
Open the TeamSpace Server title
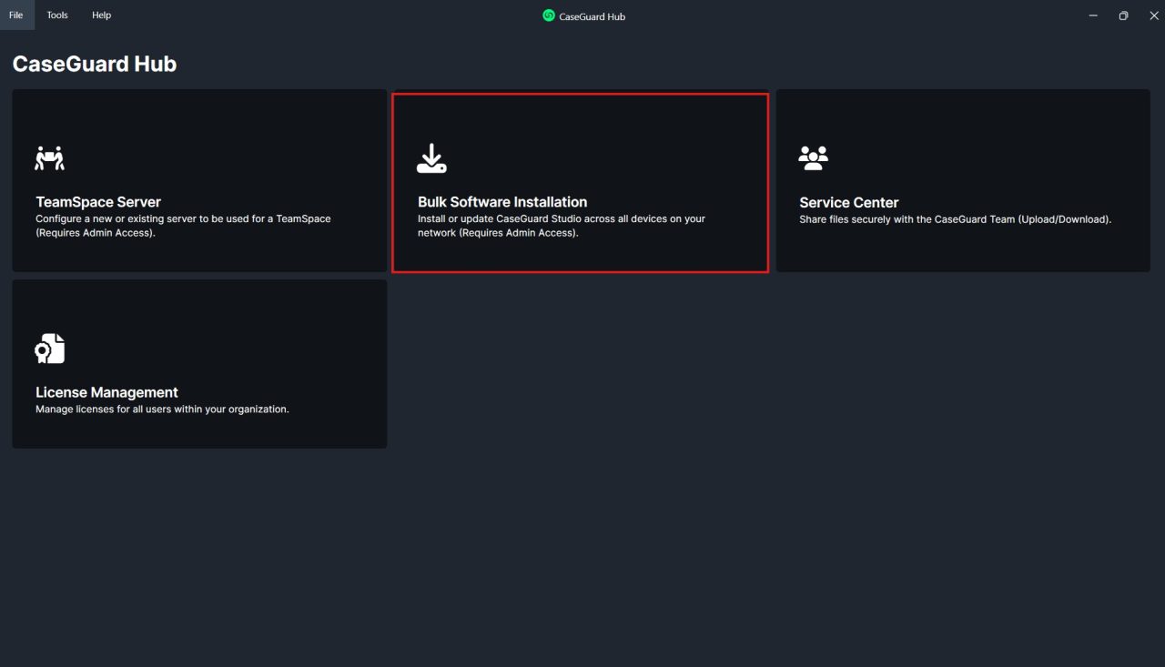pos(98,202)
